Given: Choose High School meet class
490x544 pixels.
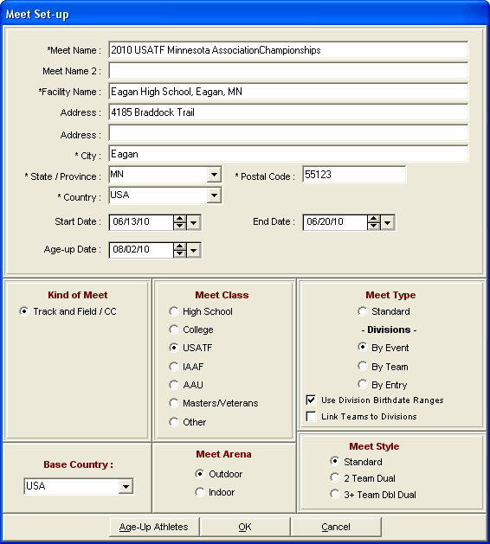Looking at the screenshot, I should coord(174,311).
